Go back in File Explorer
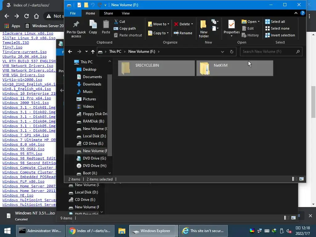The image size is (316, 237). (x=70, y=52)
